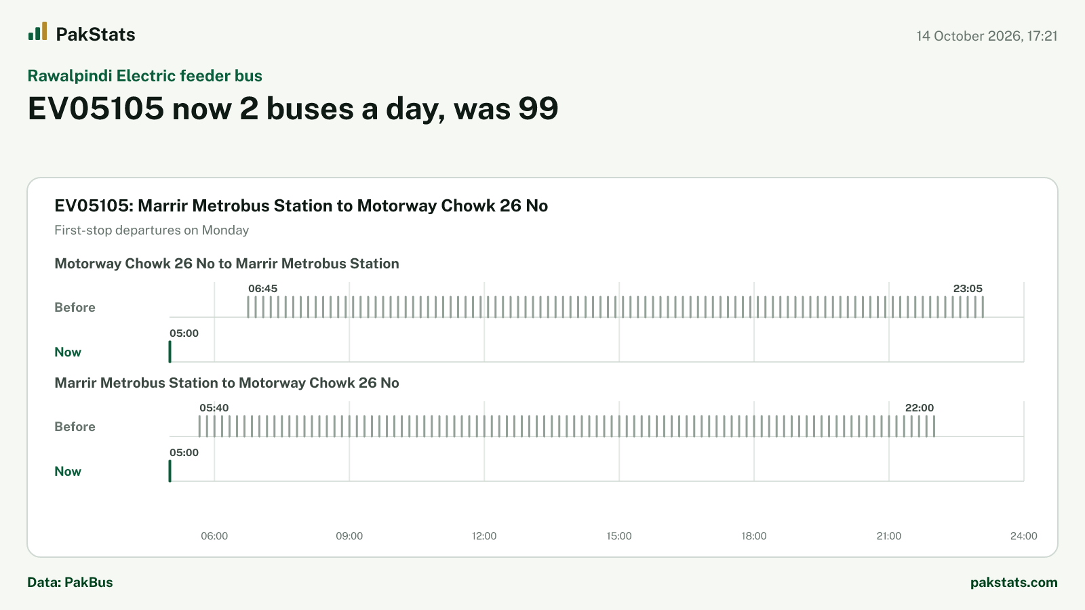Select the headline EV05105 now 2 buses a day
Screen dimensions: 1085x610
293,108
